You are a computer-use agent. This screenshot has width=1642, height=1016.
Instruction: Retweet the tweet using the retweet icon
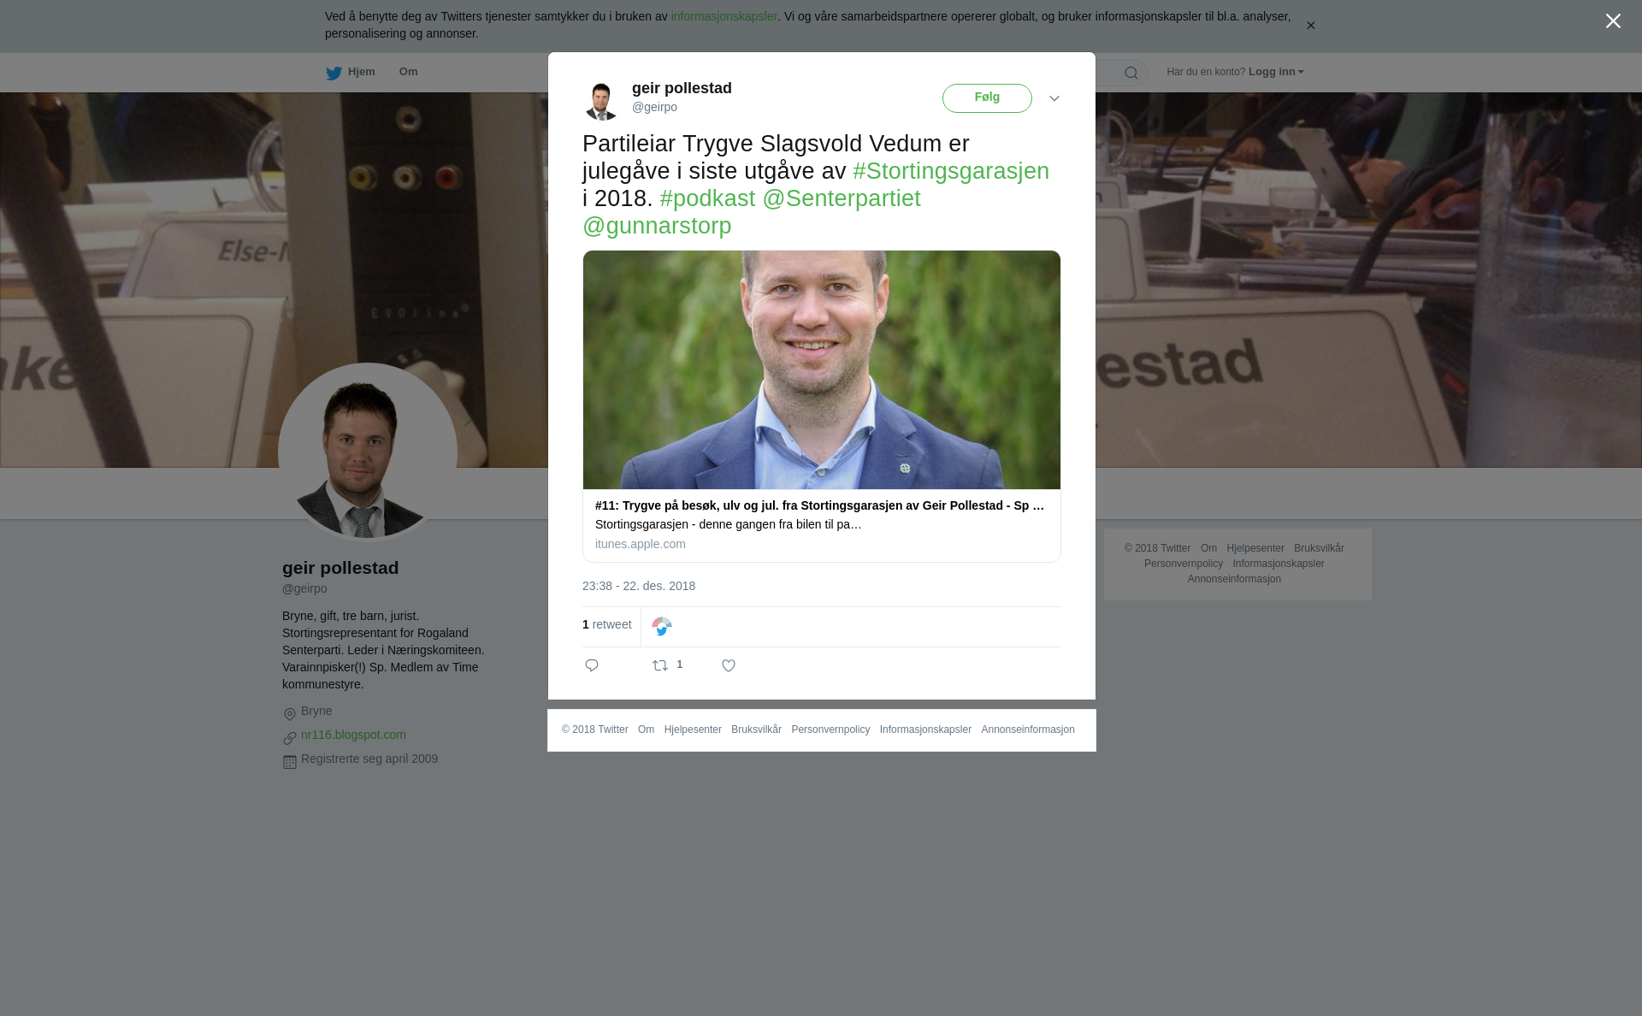click(x=660, y=665)
